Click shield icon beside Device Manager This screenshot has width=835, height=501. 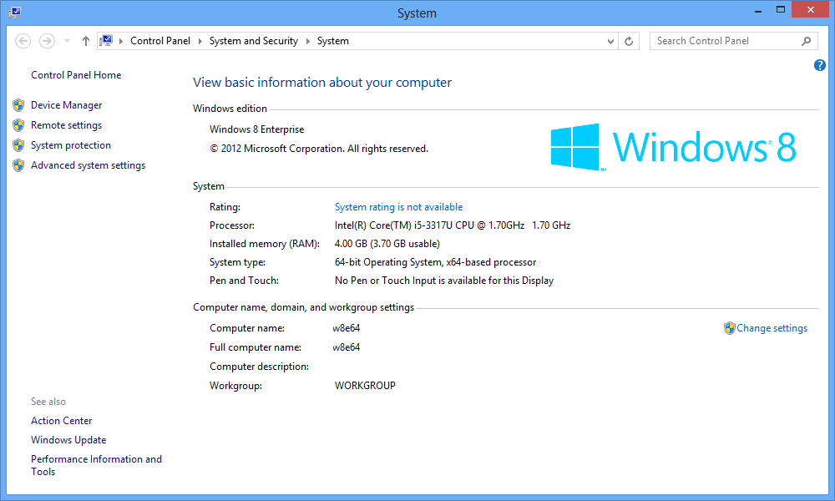[18, 105]
